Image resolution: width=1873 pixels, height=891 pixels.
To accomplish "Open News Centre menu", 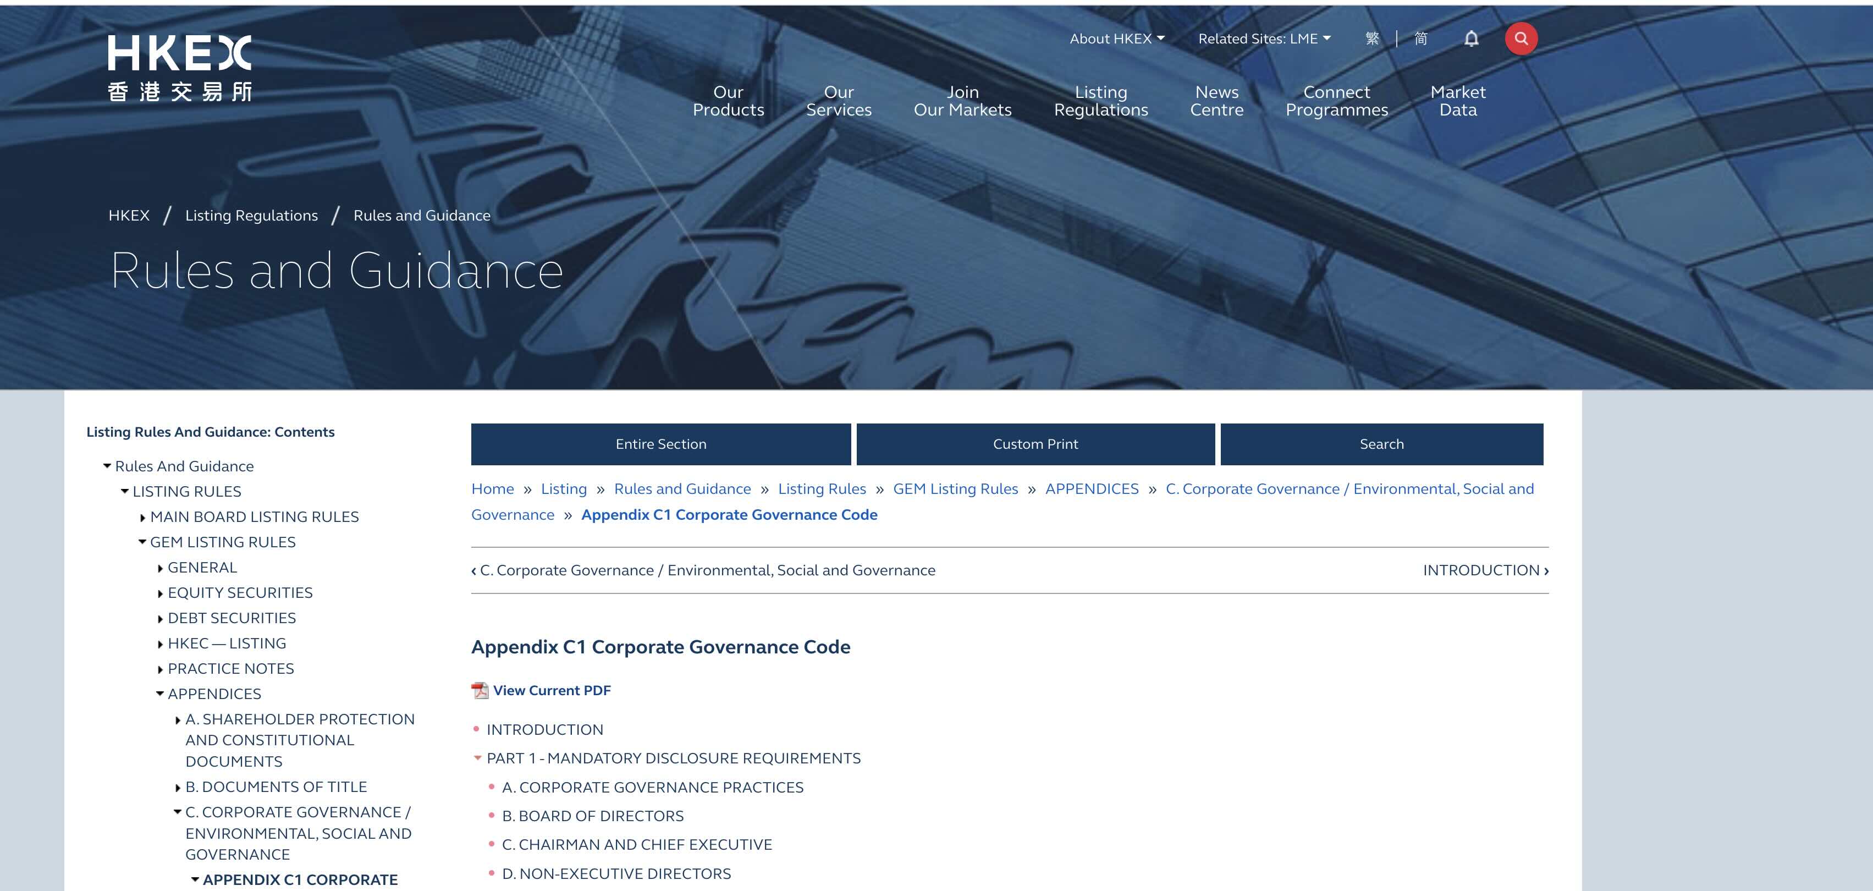I will [x=1216, y=101].
